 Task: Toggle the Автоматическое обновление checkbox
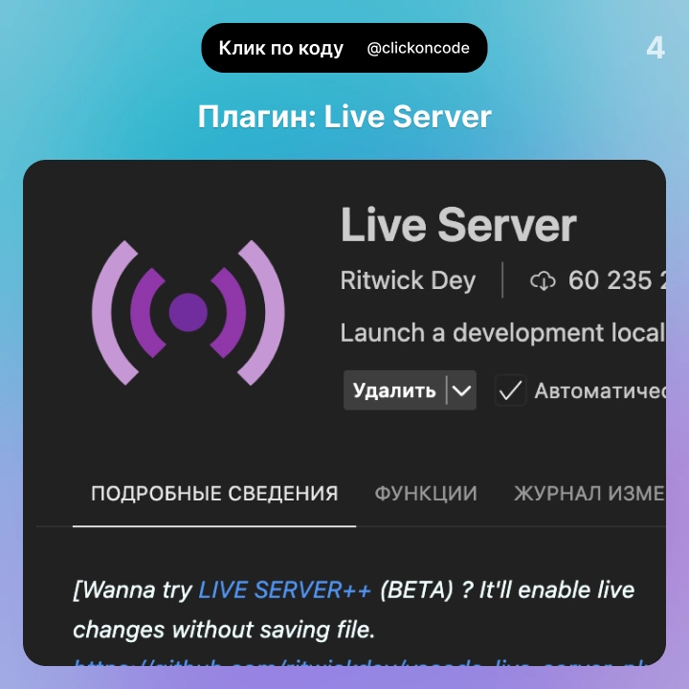coord(510,390)
